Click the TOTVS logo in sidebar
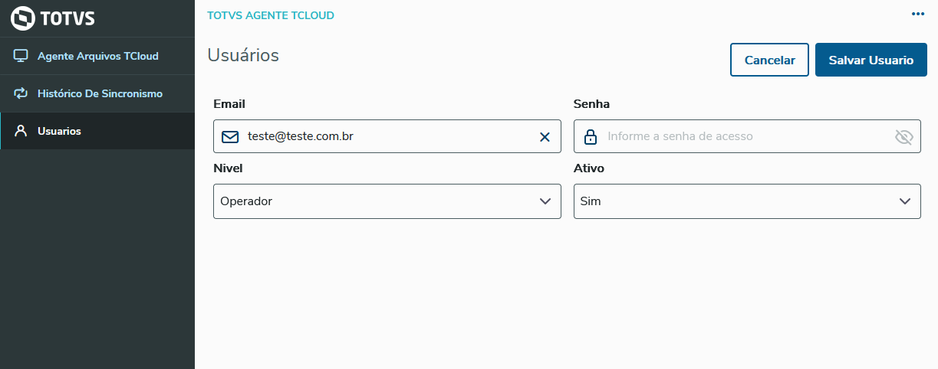The image size is (938, 369). coord(53,18)
